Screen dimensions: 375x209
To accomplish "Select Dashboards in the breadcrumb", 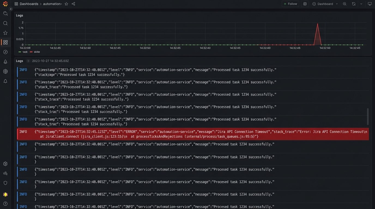I will 29,4.
